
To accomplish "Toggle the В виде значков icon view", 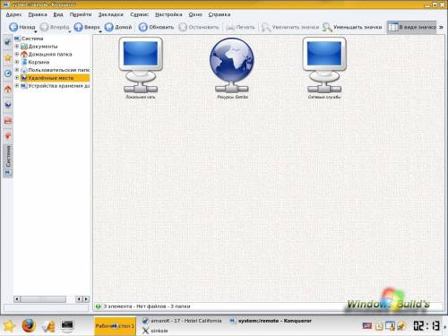I will point(411,27).
